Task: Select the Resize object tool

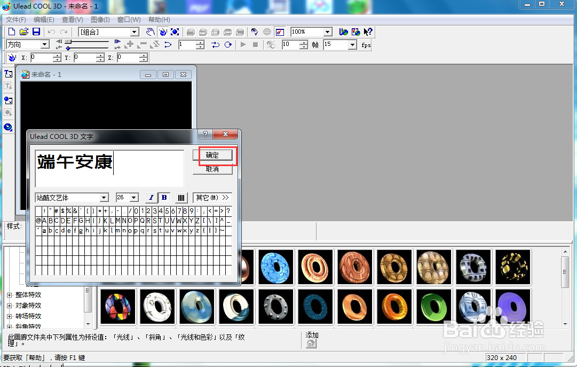Action: 175,32
